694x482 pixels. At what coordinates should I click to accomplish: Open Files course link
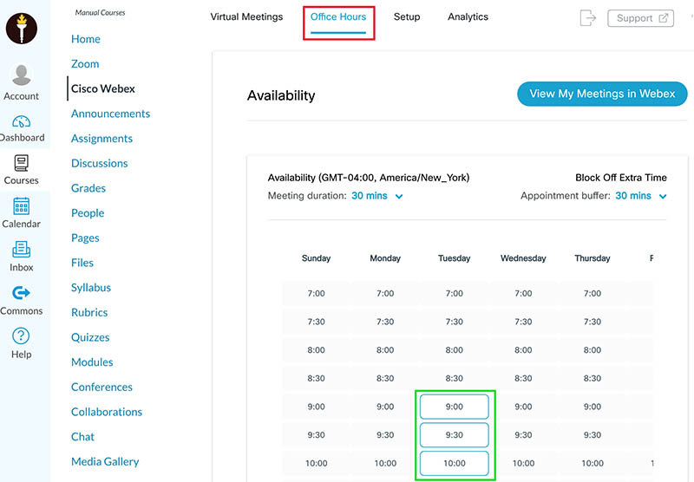pyautogui.click(x=82, y=263)
